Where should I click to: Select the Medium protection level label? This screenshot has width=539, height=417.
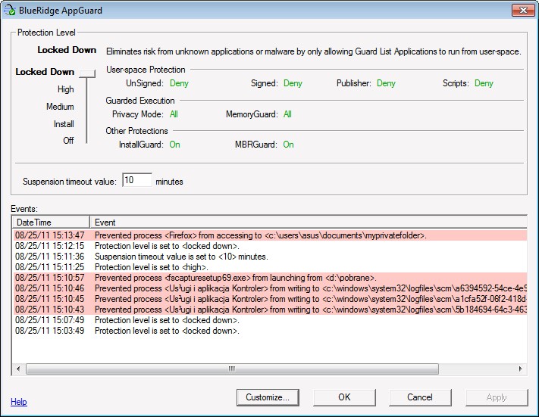click(60, 107)
